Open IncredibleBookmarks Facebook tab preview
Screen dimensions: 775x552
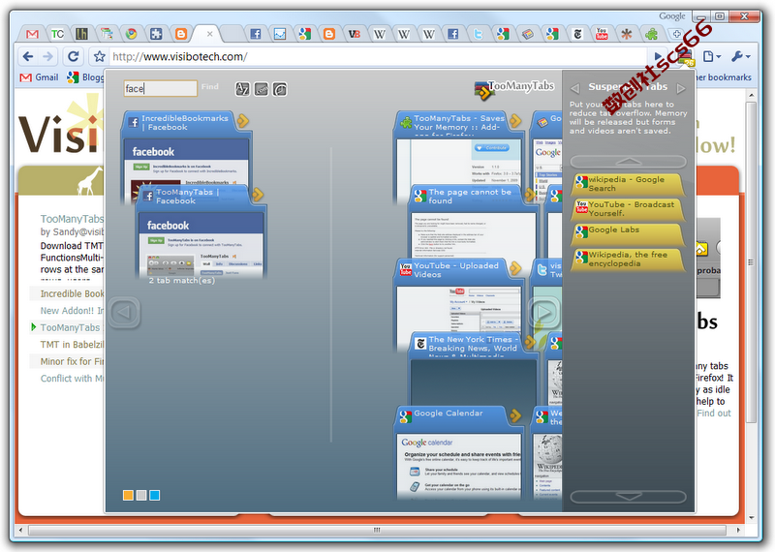pos(186,161)
